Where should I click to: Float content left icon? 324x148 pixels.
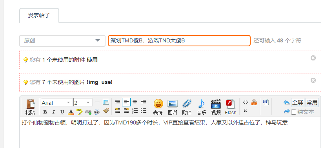[118, 111]
